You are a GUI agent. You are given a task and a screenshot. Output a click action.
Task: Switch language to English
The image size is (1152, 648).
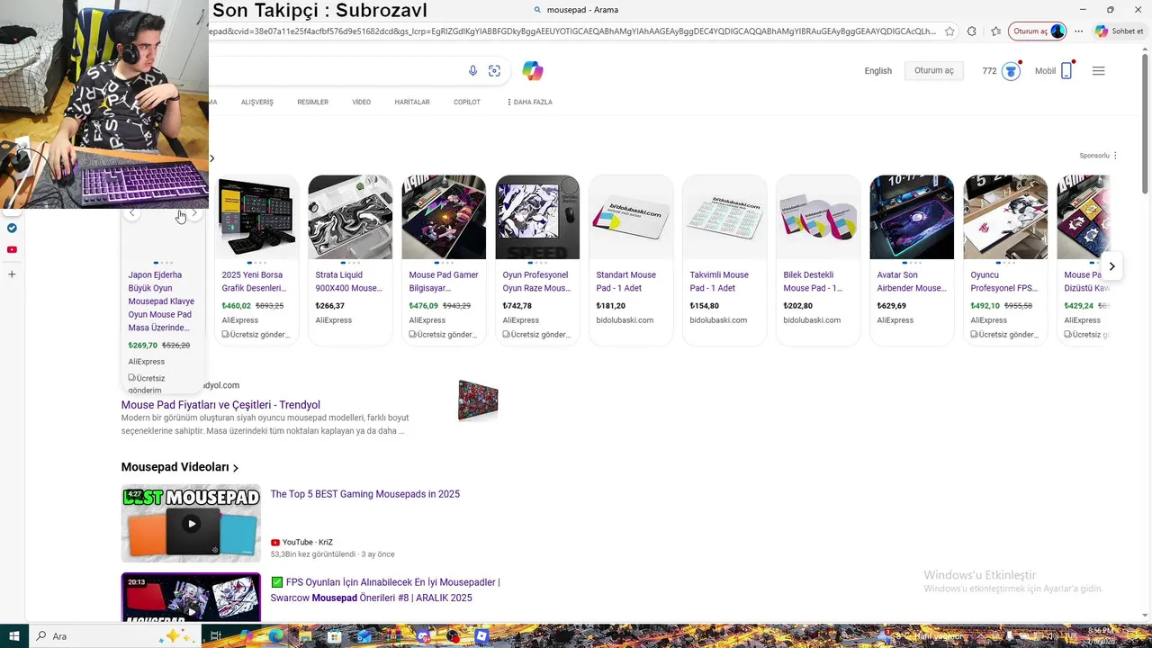(877, 71)
